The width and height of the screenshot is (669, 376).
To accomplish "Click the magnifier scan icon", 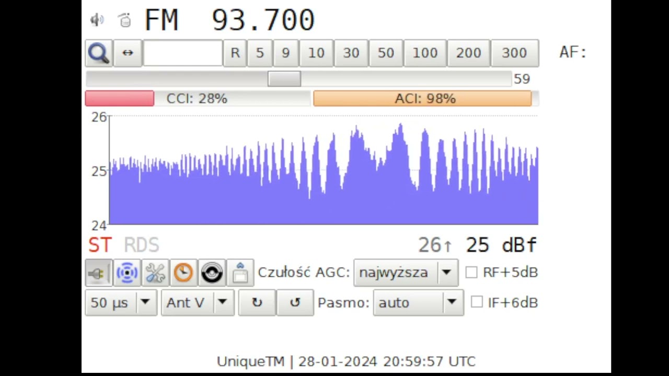I will (x=99, y=53).
